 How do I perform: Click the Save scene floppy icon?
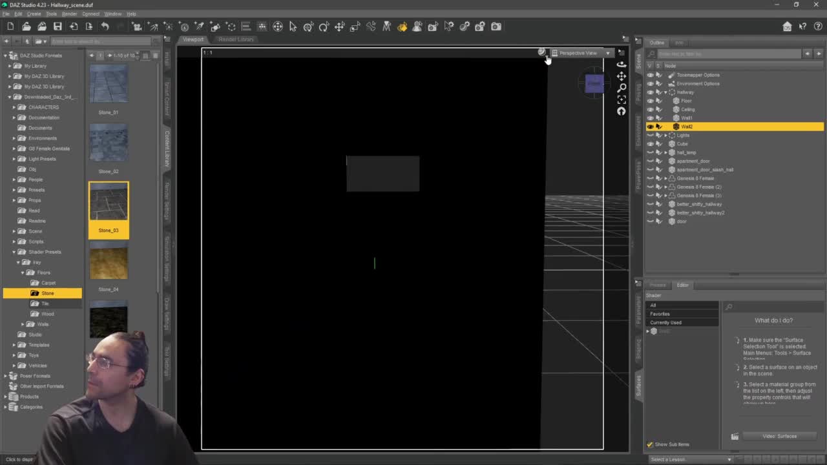58,26
